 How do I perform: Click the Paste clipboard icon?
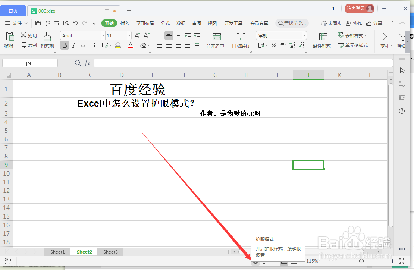tap(10, 37)
